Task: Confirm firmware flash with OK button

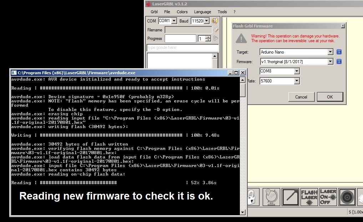Action: tap(330, 97)
